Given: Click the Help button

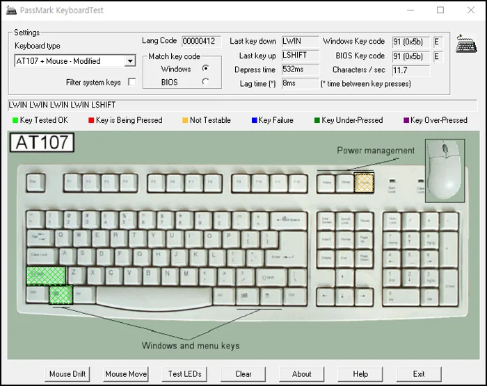Looking at the screenshot, I should (360, 374).
